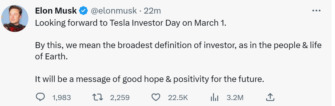Image resolution: width=335 pixels, height=106 pixels.
Task: Open the @elonmusk handle link
Action: [x=114, y=11]
